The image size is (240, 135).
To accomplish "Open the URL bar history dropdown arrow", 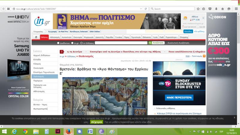I will 141,9.
